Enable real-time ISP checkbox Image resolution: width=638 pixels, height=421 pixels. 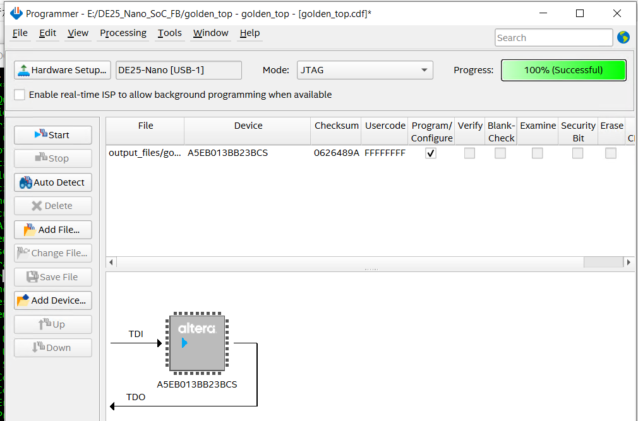pyautogui.click(x=19, y=95)
